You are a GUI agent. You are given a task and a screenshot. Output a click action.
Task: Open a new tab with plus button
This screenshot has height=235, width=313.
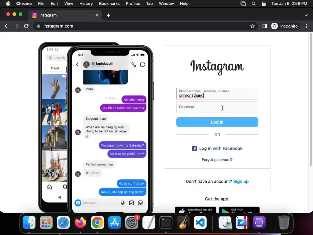(x=109, y=15)
